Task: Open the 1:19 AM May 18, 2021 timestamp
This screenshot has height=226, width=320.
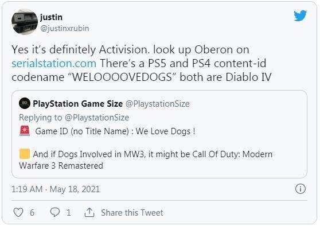Action: tap(56, 189)
